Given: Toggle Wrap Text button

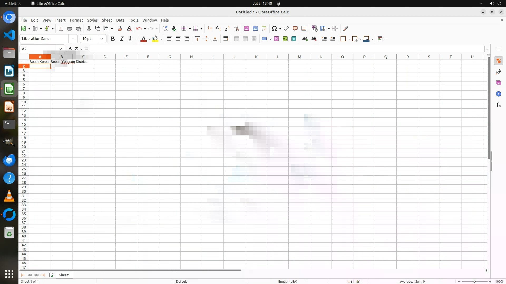Looking at the screenshot, I should (x=226, y=39).
